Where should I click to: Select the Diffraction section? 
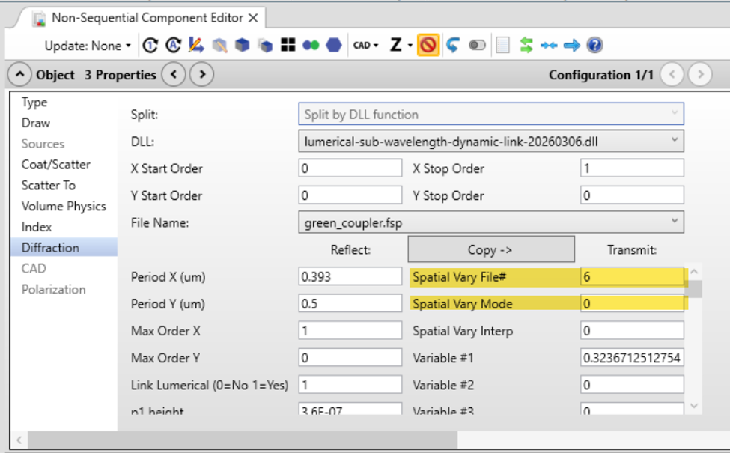coord(64,247)
